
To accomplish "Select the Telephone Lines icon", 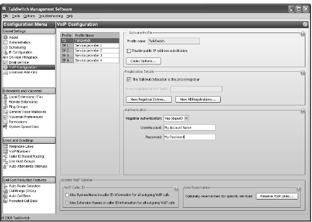I will 6,147.
